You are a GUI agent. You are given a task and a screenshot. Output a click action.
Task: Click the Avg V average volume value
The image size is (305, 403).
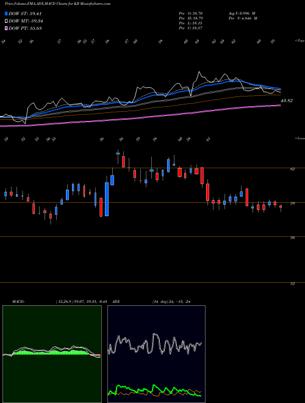point(242,13)
